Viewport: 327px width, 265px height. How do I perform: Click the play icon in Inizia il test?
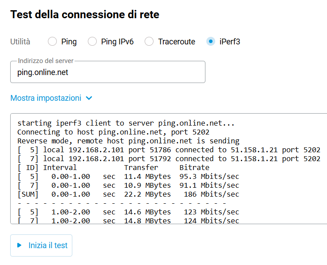click(x=20, y=245)
